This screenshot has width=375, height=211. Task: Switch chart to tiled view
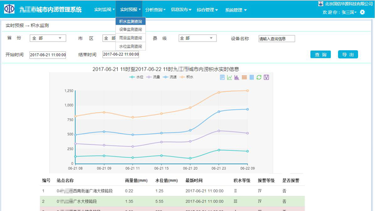tap(251, 77)
